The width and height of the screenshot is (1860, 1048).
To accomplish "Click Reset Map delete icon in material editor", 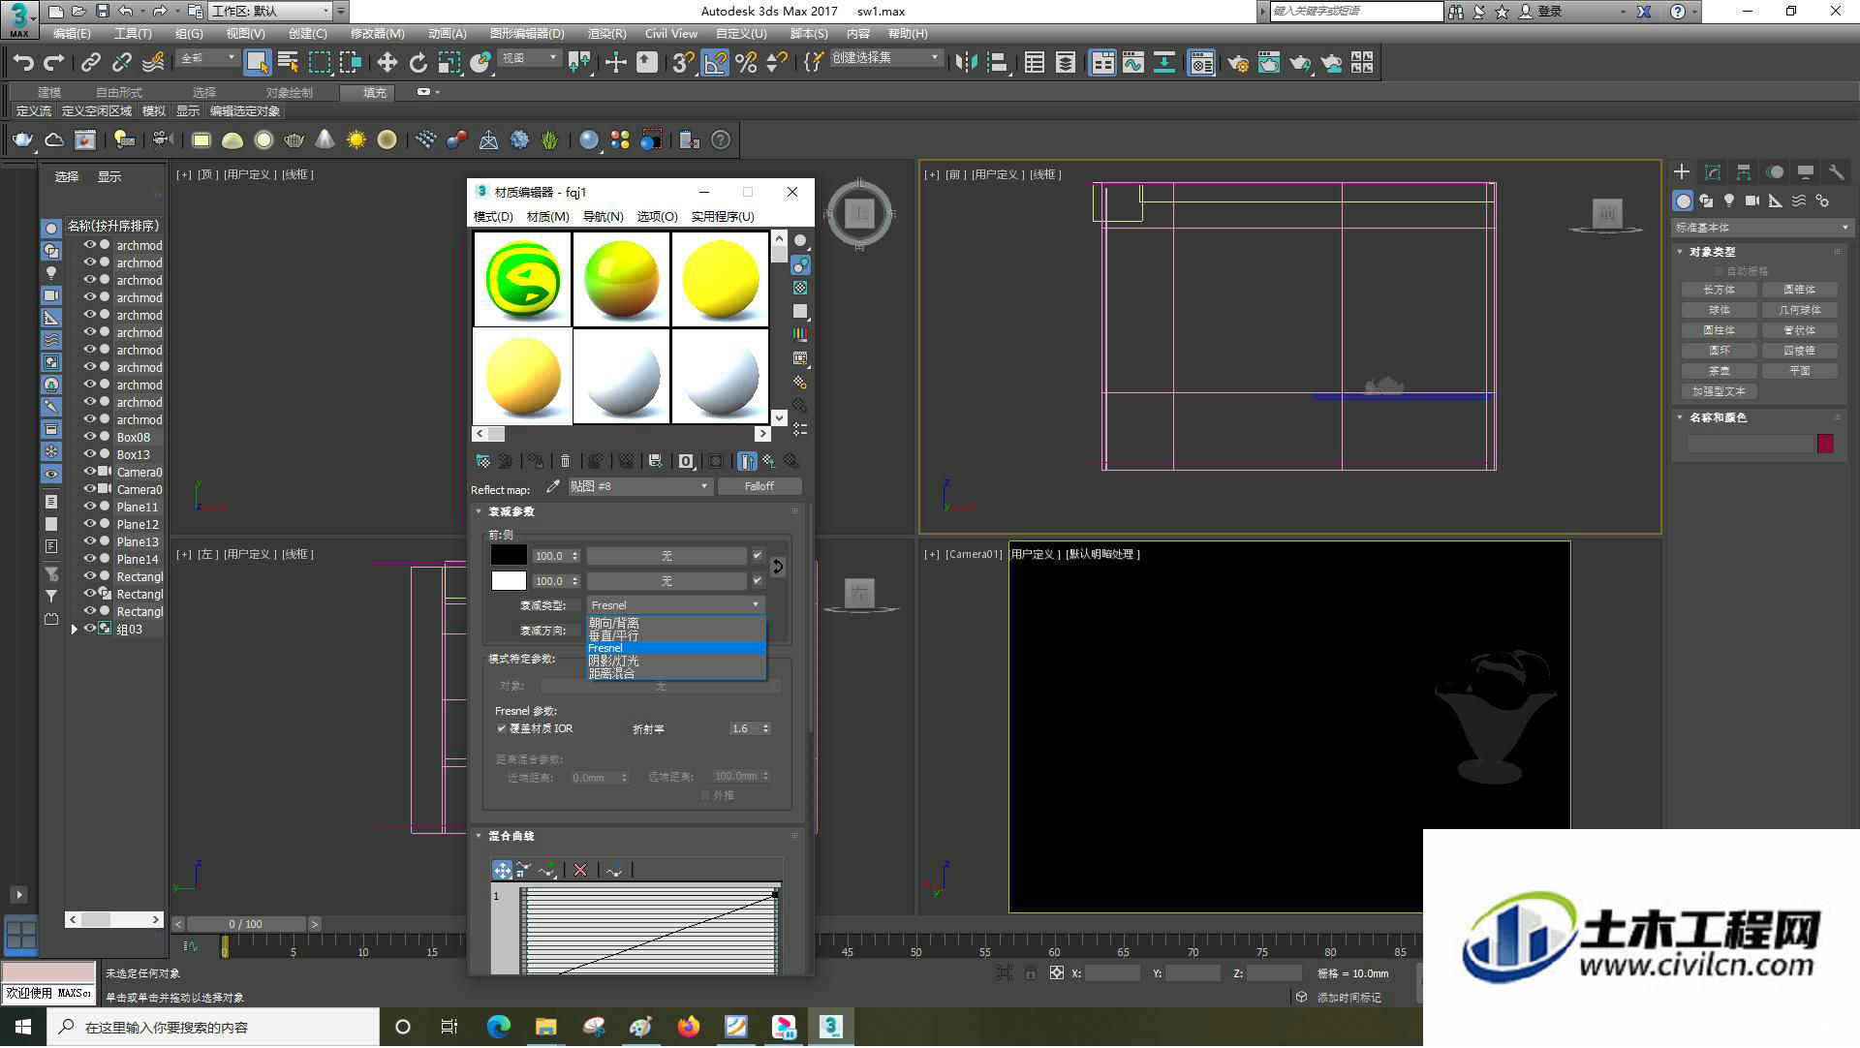I will tap(566, 461).
